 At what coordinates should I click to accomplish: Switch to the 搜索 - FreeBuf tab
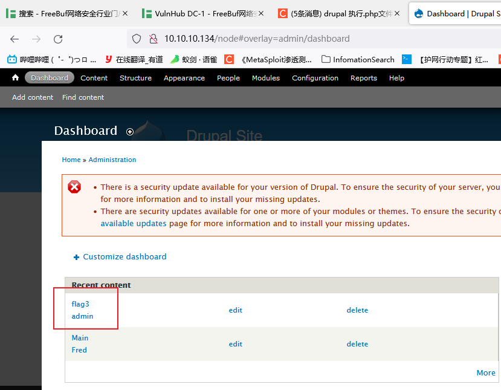click(x=67, y=13)
